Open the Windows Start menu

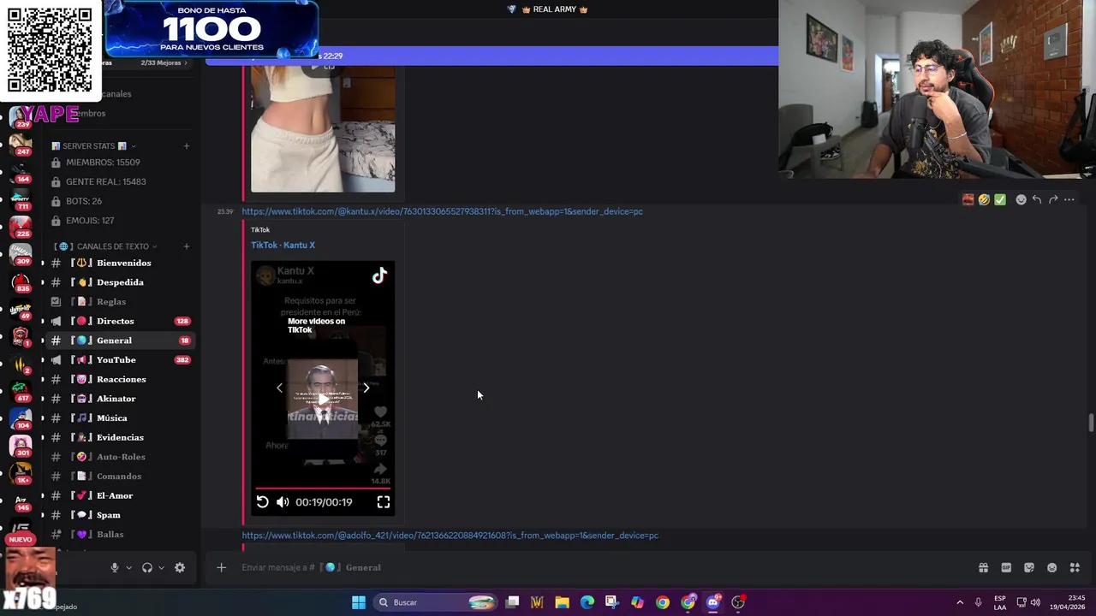point(359,602)
